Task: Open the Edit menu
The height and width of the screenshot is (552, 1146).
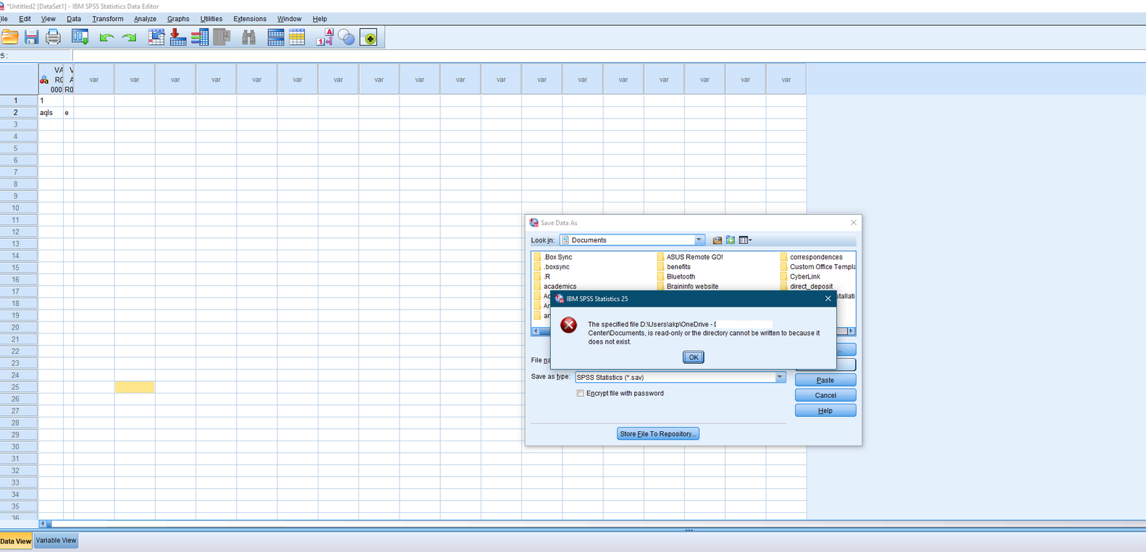Action: [x=25, y=19]
